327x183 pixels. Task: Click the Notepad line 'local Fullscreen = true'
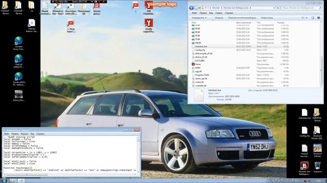coord(19,141)
